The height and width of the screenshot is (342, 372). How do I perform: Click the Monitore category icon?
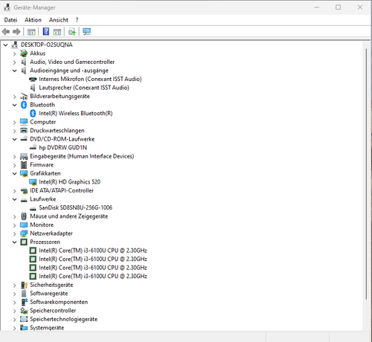24,225
